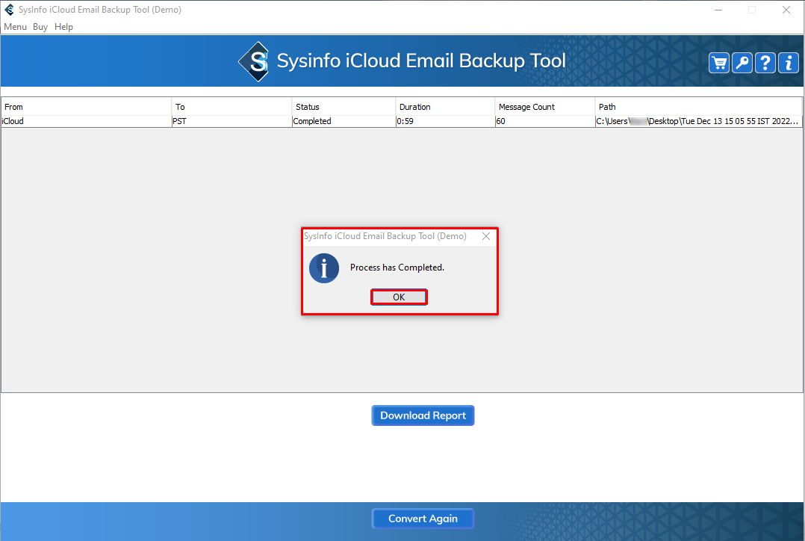Click the blue information icon in dialog
805x541 pixels.
click(x=324, y=268)
